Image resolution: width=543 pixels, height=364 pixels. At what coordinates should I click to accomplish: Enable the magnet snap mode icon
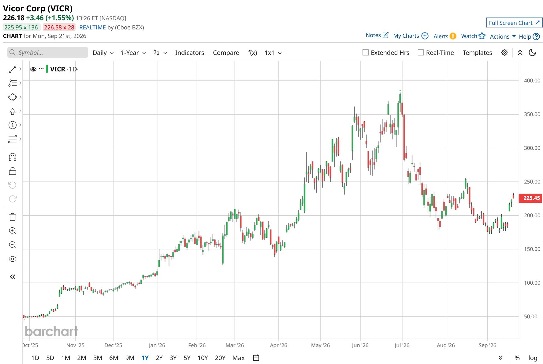(13, 157)
